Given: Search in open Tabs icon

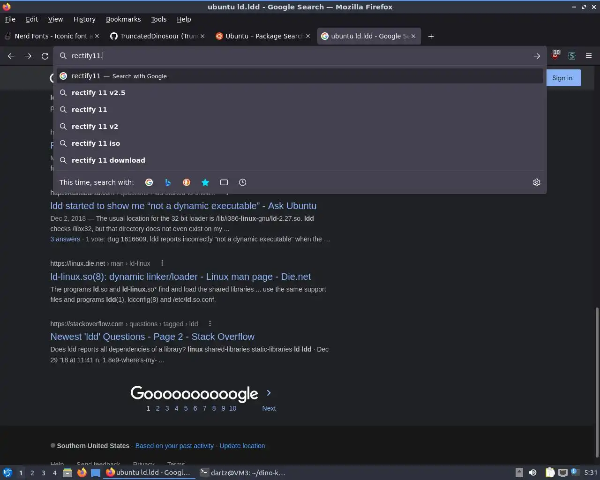Looking at the screenshot, I should click(x=224, y=182).
